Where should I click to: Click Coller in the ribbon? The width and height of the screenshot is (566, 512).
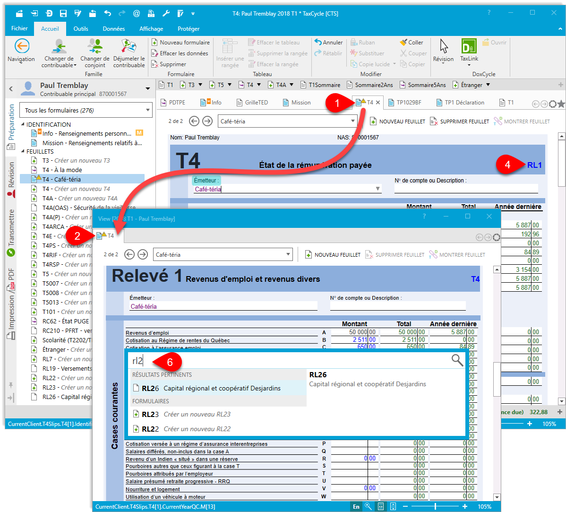[411, 42]
